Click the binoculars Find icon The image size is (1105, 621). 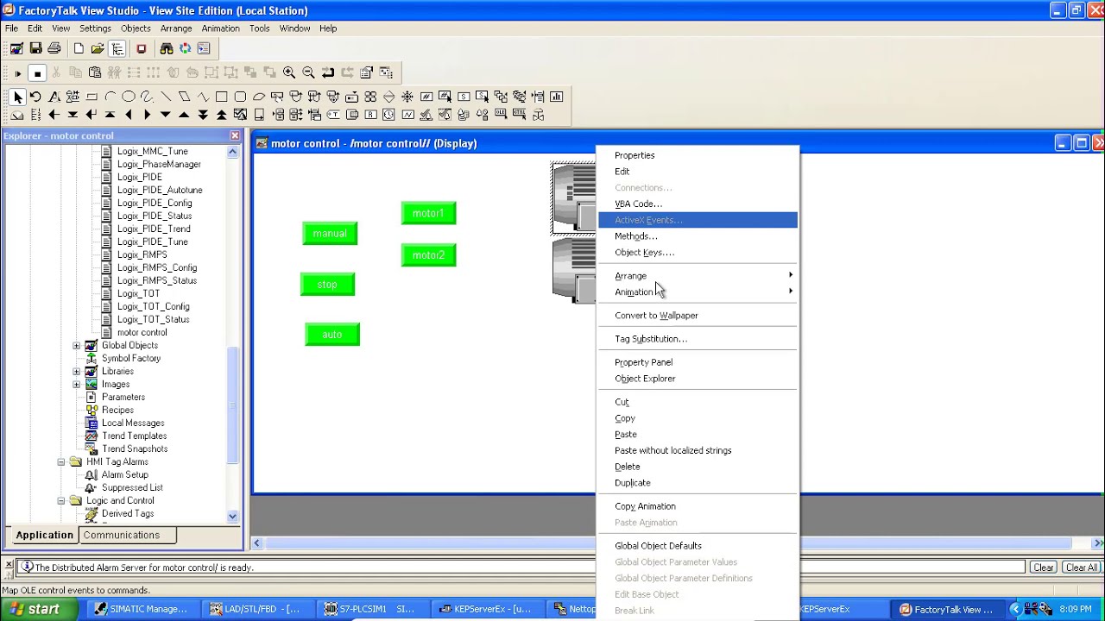tap(167, 48)
